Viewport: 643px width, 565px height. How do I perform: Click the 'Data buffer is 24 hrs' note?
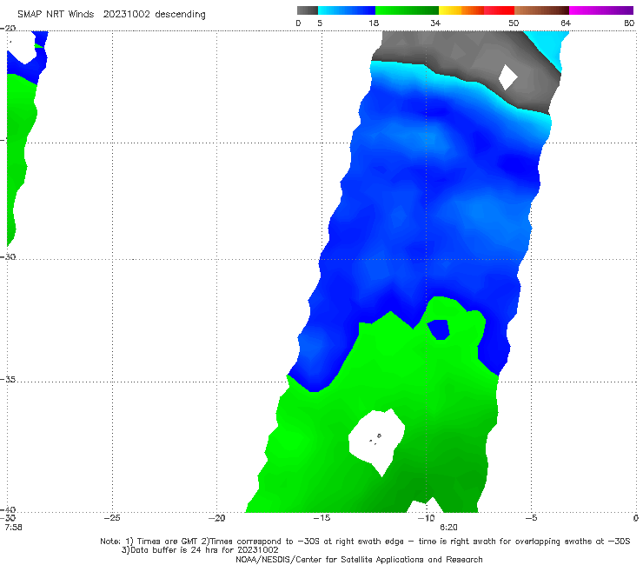tap(200, 550)
